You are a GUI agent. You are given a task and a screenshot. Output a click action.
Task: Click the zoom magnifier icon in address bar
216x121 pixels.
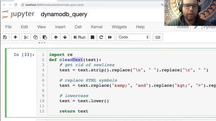click(162, 5)
